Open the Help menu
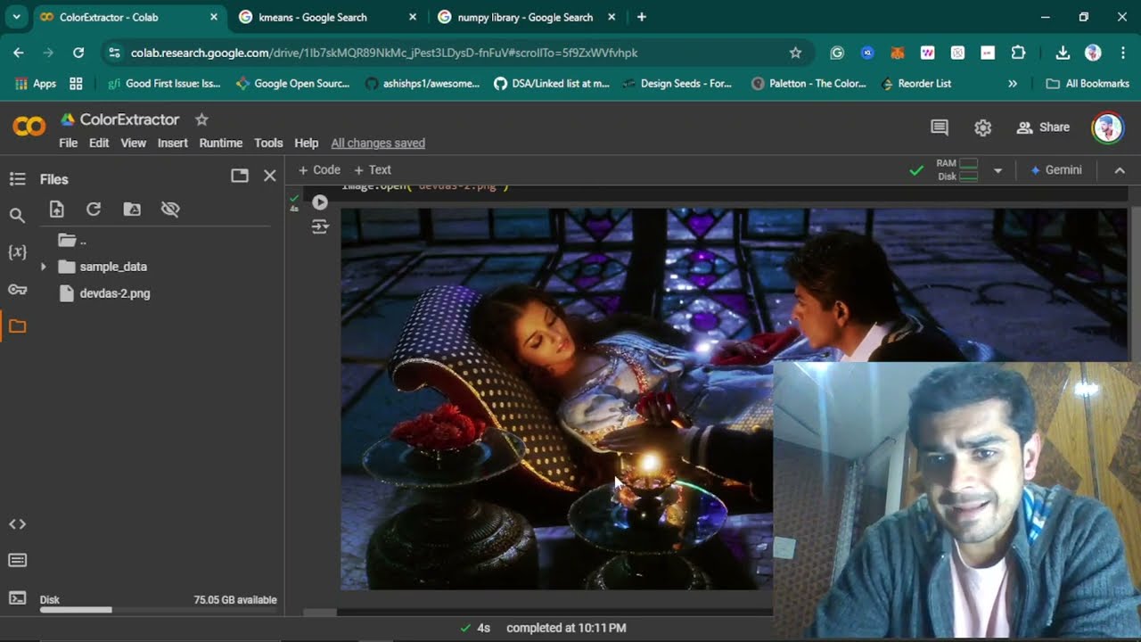The image size is (1141, 642). coord(307,143)
